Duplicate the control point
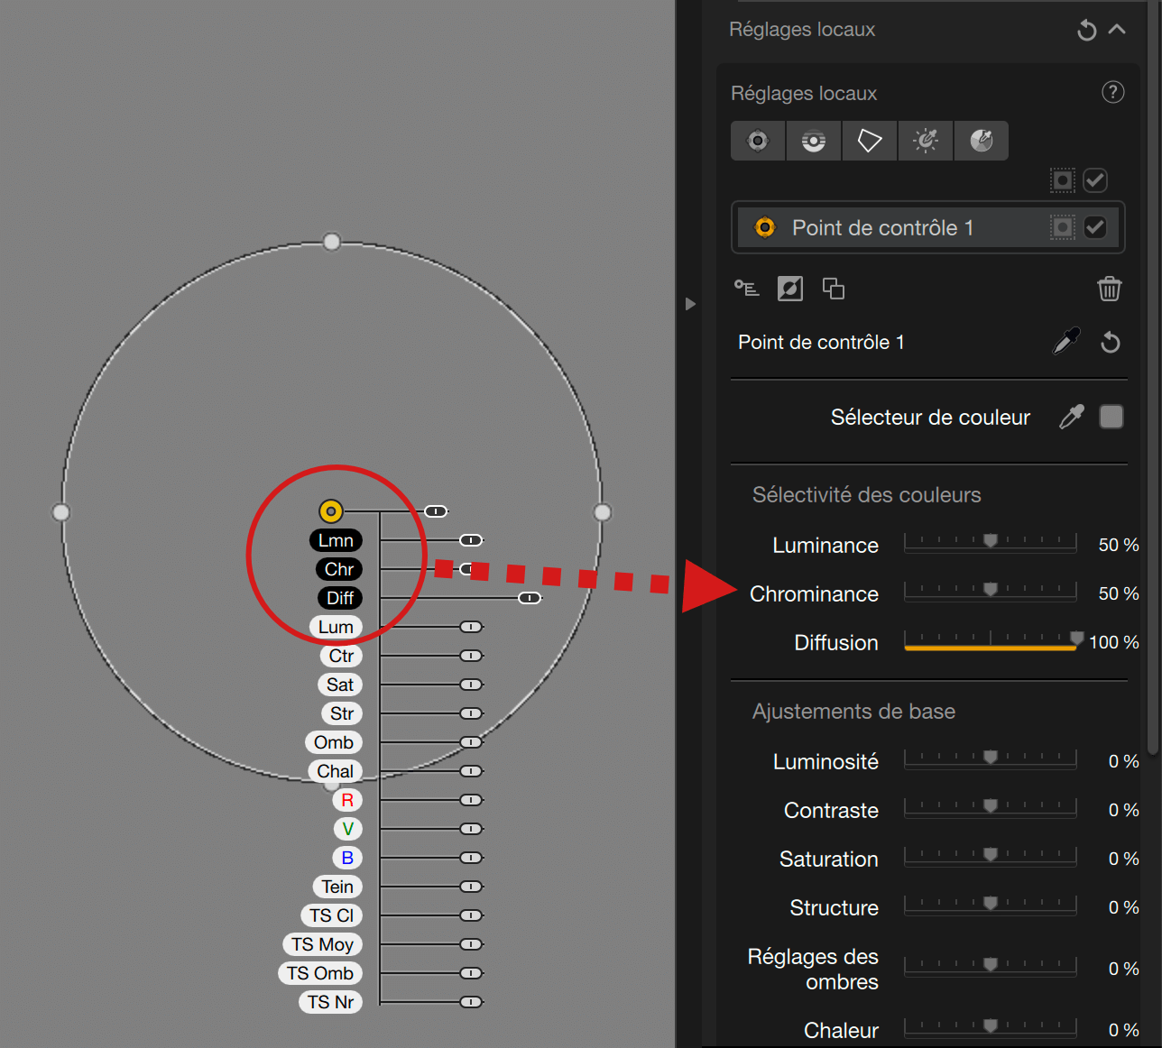The width and height of the screenshot is (1162, 1048). point(834,289)
